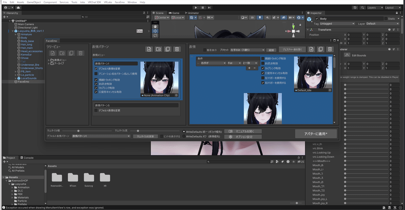Screen dimensions: 405x210
Task: Select WriteDefaults オフ radio button
Action: pyautogui.click(x=184, y=136)
